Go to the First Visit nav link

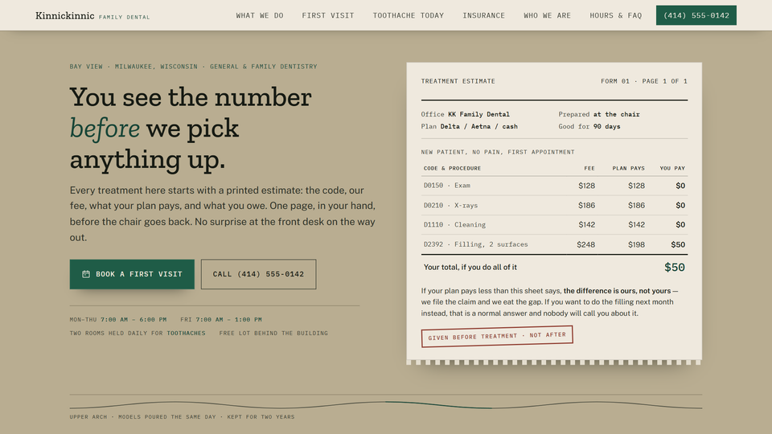click(328, 16)
